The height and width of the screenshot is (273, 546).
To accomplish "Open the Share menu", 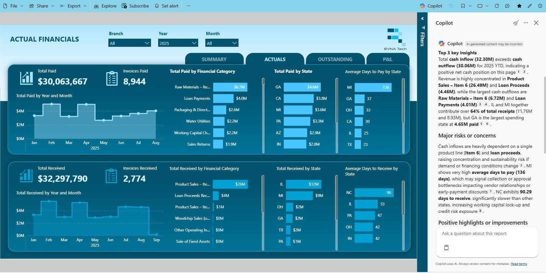I will 41,6.
